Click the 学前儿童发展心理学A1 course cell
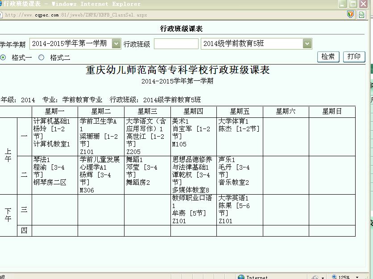 (101, 175)
